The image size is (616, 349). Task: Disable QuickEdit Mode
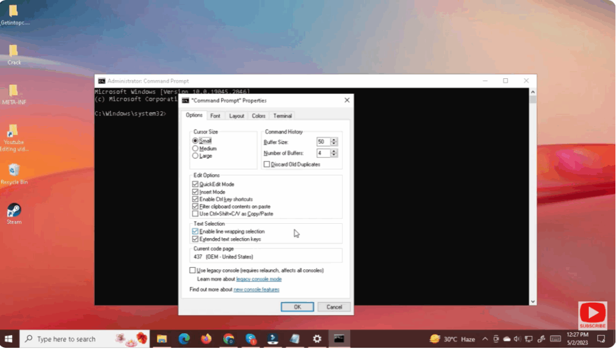[195, 184]
